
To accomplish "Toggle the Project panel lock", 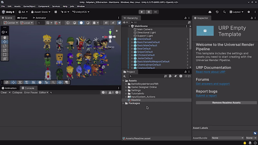I will [185, 72].
